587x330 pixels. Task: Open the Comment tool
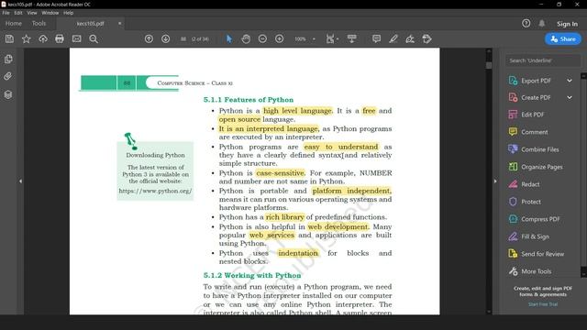coord(534,132)
